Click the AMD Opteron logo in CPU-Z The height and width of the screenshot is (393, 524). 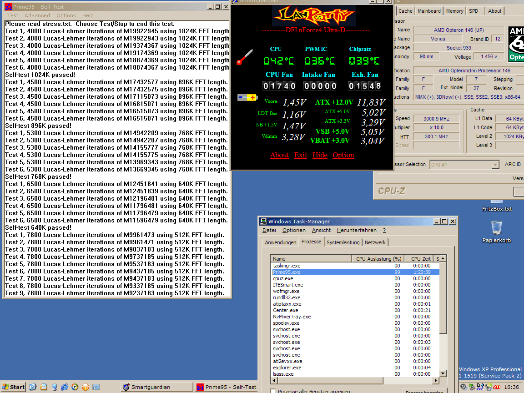pyautogui.click(x=516, y=44)
